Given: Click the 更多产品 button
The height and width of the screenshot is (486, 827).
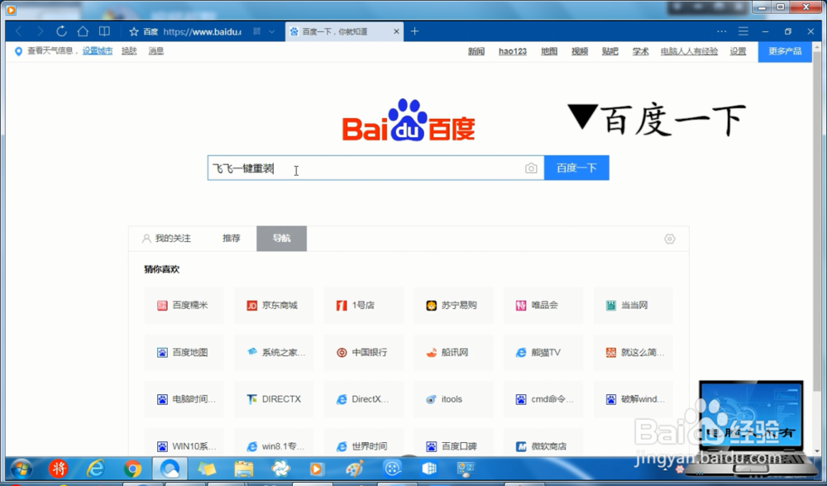Looking at the screenshot, I should pos(785,51).
